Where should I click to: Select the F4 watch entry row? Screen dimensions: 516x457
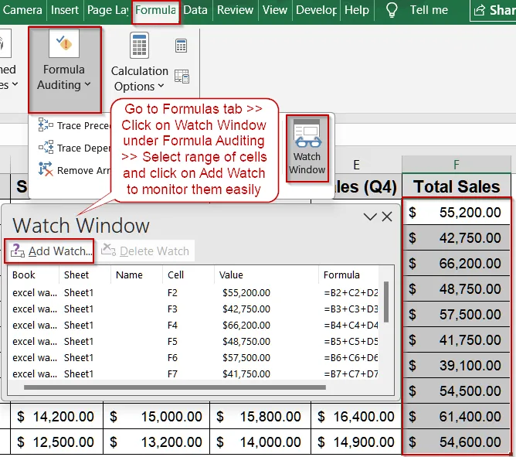[x=195, y=326]
